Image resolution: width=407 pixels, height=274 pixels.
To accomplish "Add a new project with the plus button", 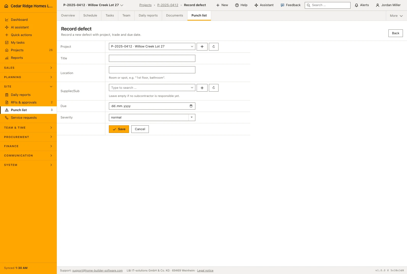I will tap(202, 47).
